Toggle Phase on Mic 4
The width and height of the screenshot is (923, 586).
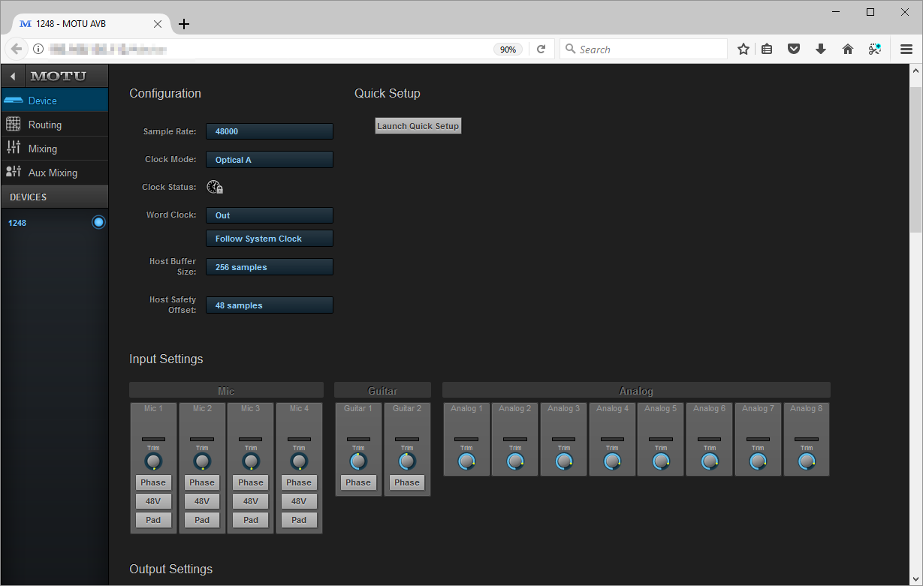[x=299, y=482]
